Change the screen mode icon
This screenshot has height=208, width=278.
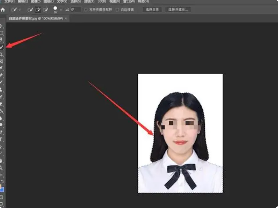[1, 204]
